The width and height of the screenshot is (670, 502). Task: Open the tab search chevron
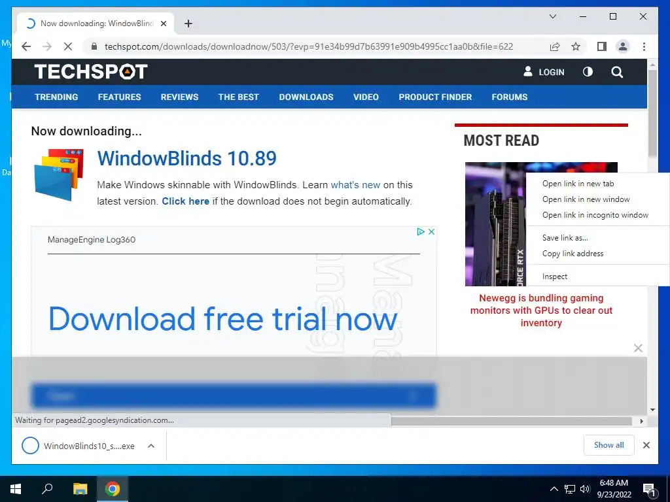click(552, 16)
